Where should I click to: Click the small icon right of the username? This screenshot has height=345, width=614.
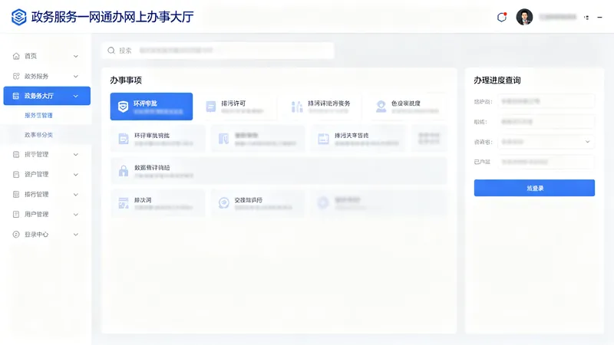pyautogui.click(x=586, y=17)
